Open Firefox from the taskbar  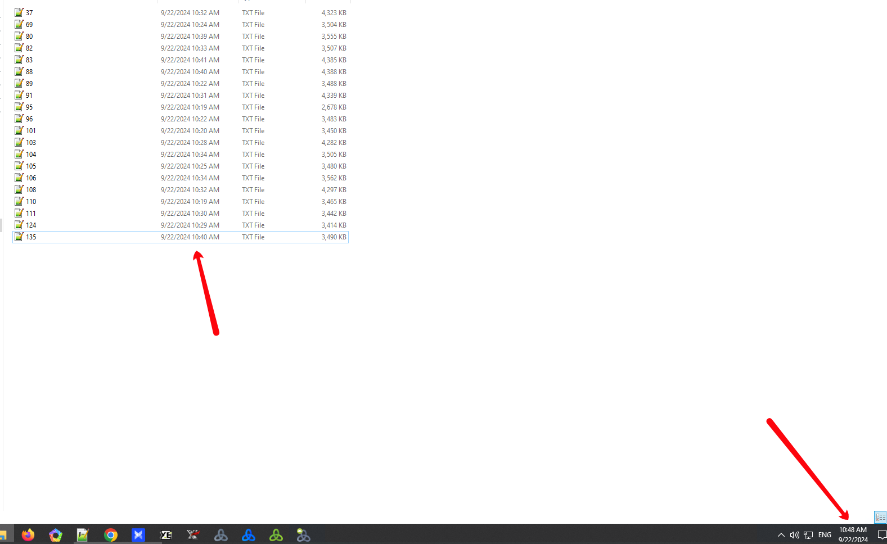click(x=28, y=535)
